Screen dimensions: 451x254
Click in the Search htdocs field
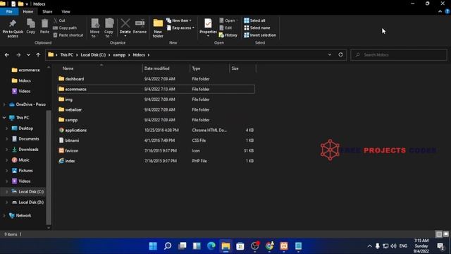tap(399, 55)
